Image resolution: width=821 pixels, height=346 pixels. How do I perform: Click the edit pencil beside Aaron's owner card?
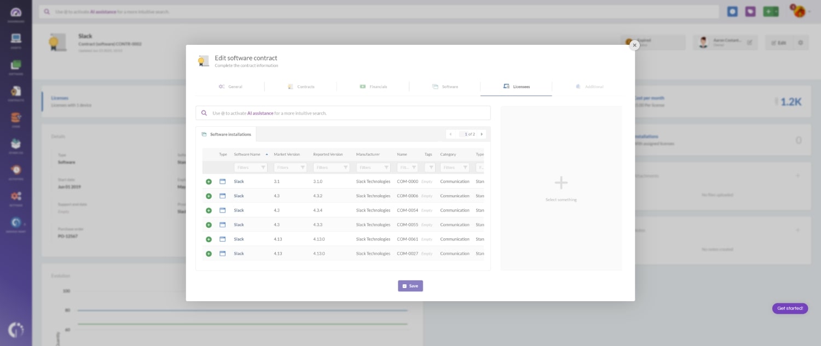coord(749,43)
